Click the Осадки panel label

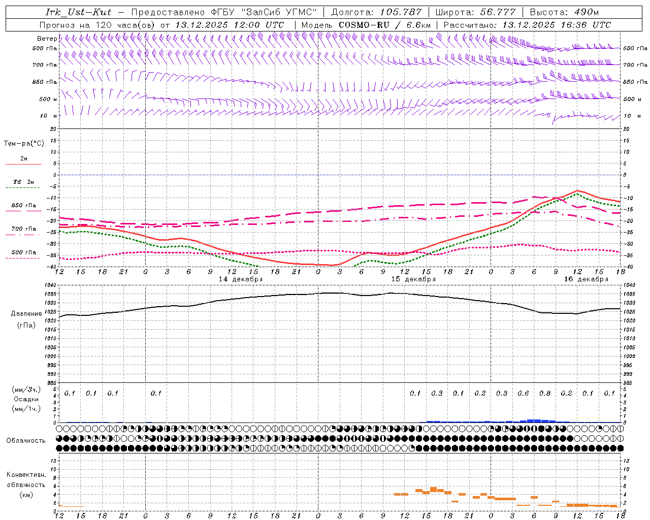tap(26, 399)
